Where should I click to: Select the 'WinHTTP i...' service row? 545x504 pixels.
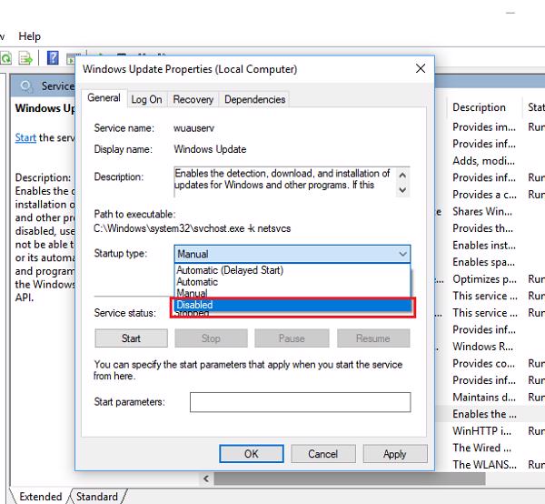point(481,430)
